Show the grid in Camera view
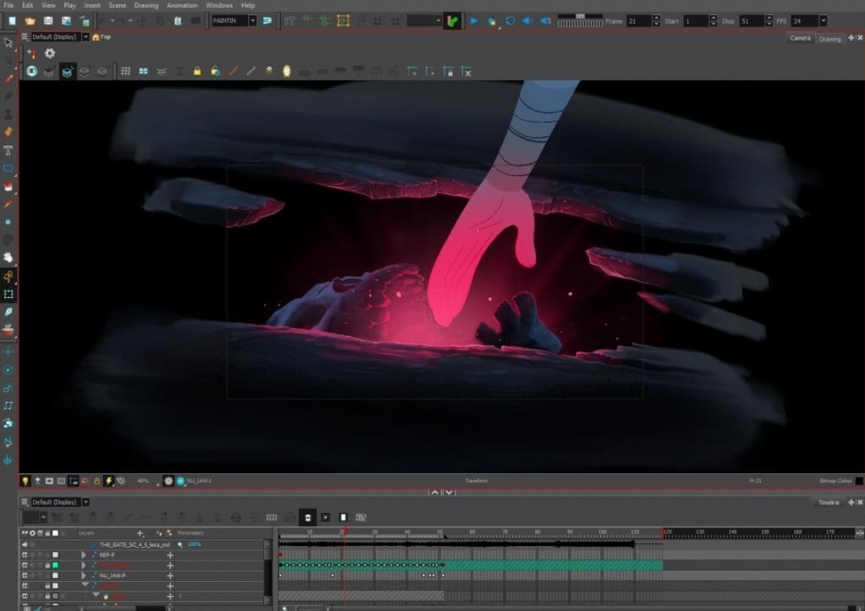The image size is (865, 611). tap(125, 71)
